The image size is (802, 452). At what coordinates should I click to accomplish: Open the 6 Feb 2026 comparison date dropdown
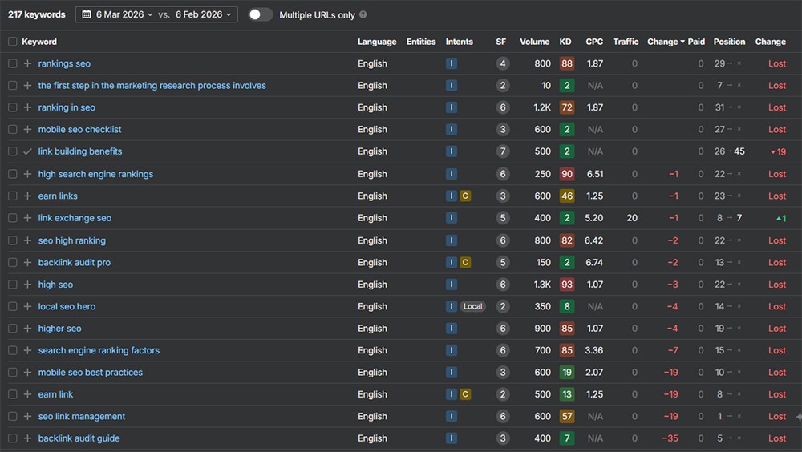[203, 14]
